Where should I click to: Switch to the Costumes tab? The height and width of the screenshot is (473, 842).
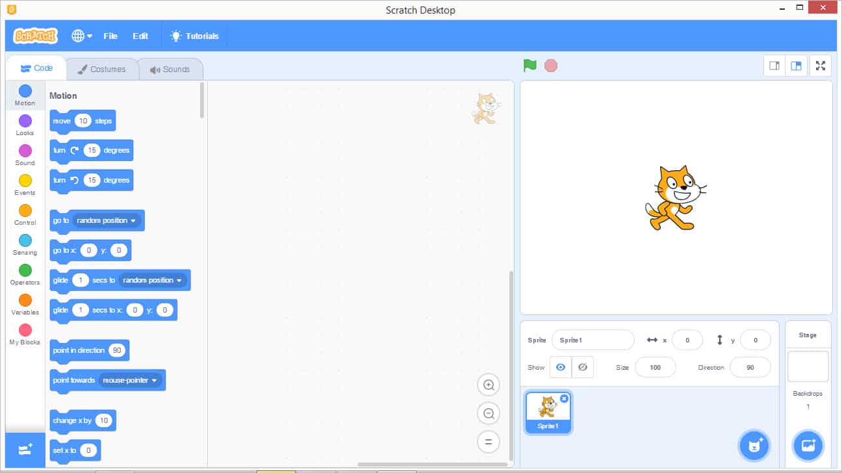point(101,69)
